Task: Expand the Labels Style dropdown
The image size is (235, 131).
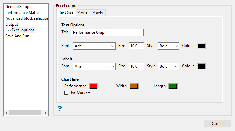Action: [x=168, y=66]
